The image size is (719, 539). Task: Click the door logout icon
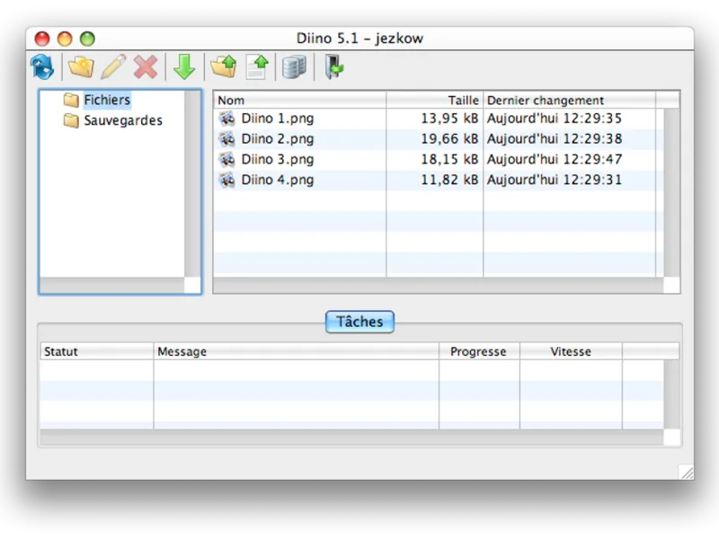pos(333,66)
